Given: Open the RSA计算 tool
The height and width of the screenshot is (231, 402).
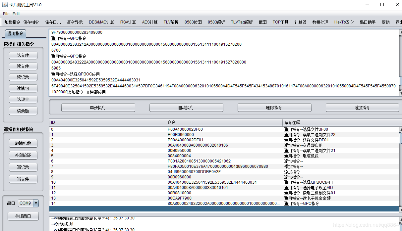Looking at the screenshot, I should click(128, 22).
